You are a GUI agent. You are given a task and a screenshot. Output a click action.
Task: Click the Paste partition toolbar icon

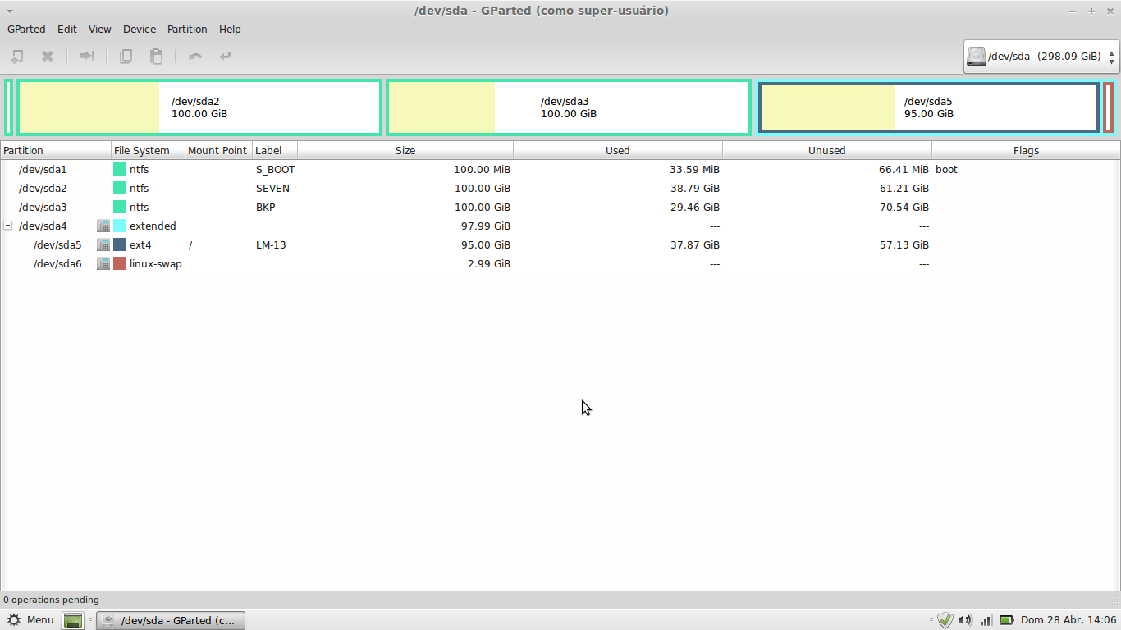156,56
